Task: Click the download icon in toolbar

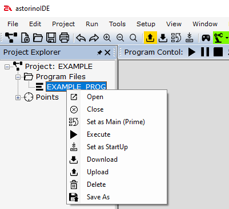Action: coord(163,38)
